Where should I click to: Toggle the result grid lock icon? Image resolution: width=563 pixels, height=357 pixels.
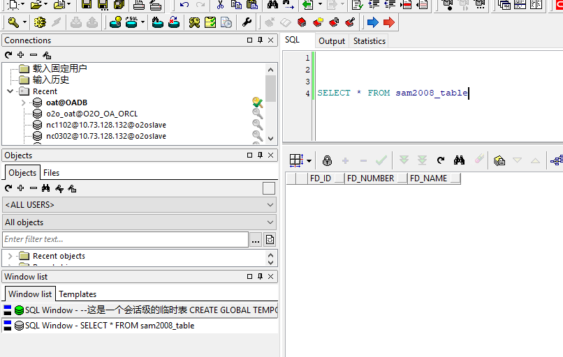327,160
